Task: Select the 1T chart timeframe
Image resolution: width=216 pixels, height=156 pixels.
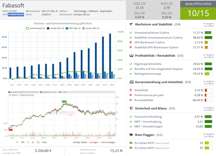Action: (x=17, y=142)
